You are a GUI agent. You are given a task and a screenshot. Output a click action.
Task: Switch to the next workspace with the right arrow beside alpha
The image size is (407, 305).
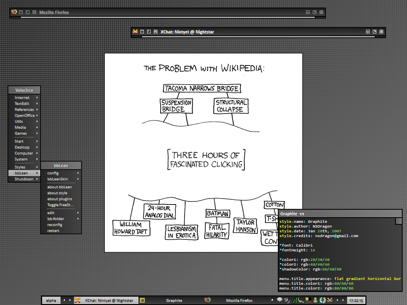coord(70,300)
